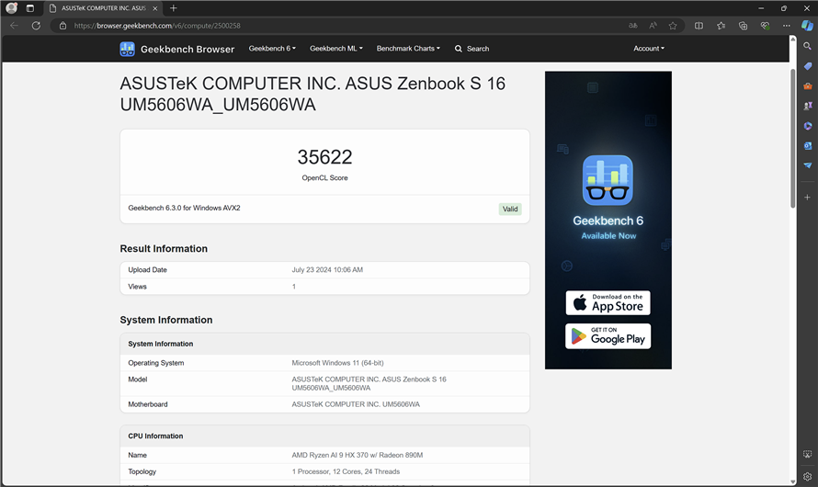818x487 pixels.
Task: Open sidebar settings gear icon
Action: pos(807,476)
